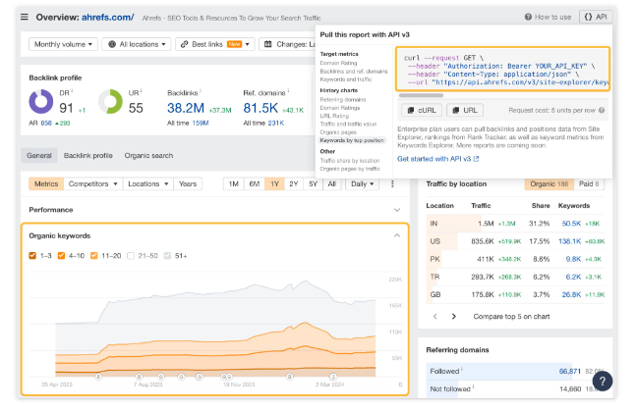
Task: Click the DR purple donut chart
Action: click(41, 100)
